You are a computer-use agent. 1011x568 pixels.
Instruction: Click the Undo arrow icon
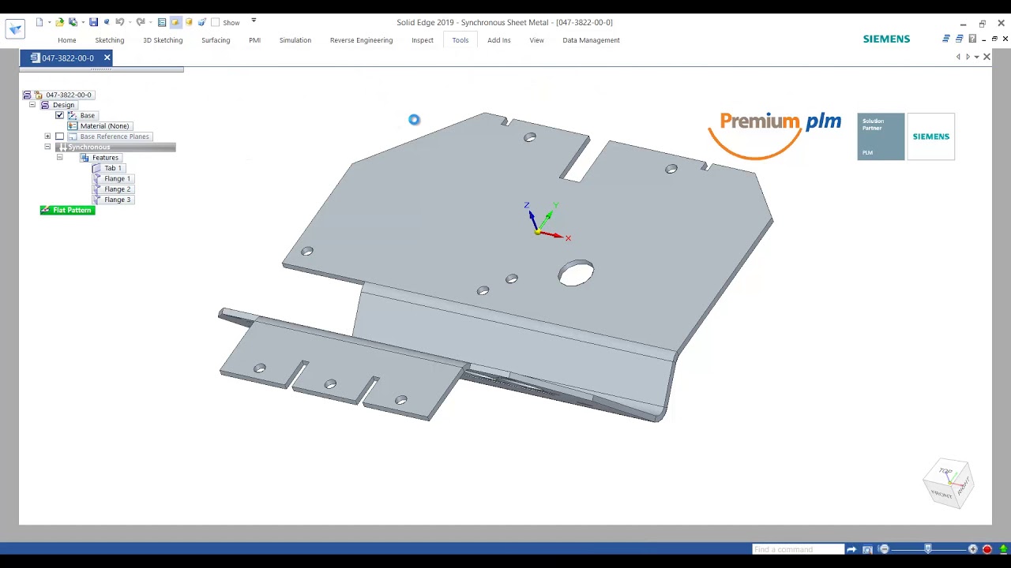[x=120, y=22]
